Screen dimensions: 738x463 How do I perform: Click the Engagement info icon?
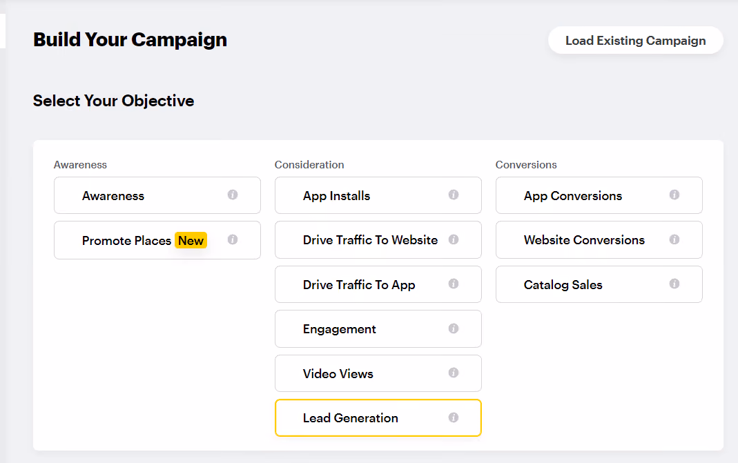pyautogui.click(x=454, y=328)
